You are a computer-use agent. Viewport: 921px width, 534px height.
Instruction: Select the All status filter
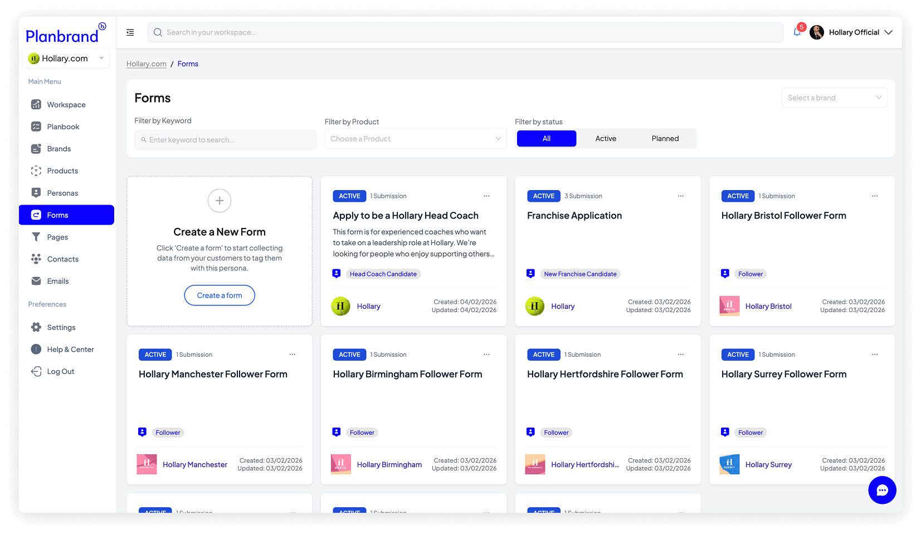click(546, 139)
